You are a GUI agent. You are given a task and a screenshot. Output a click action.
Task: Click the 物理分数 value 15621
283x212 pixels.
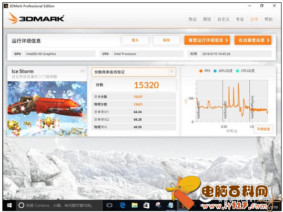coord(138,104)
